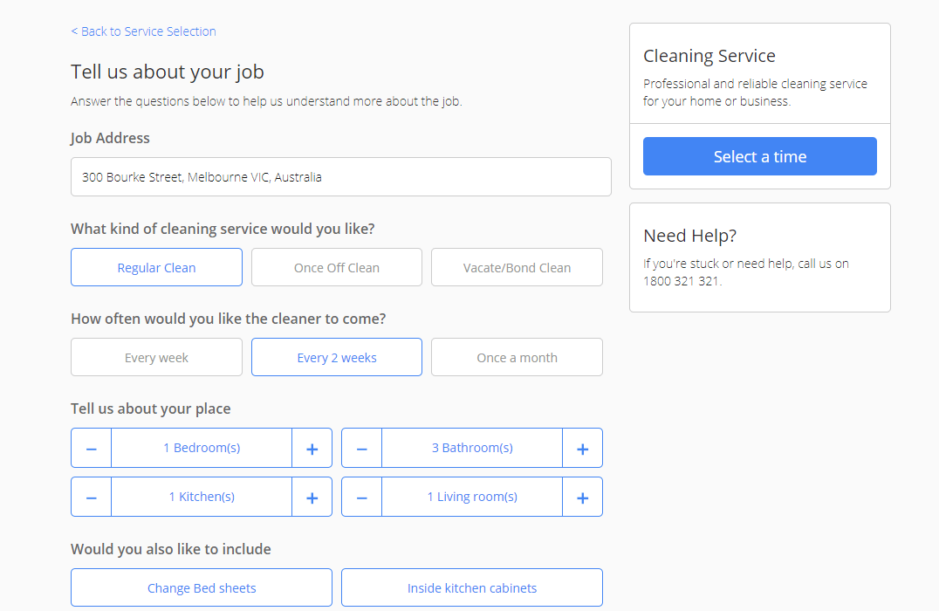Select the Once Off Clean option

(x=336, y=267)
